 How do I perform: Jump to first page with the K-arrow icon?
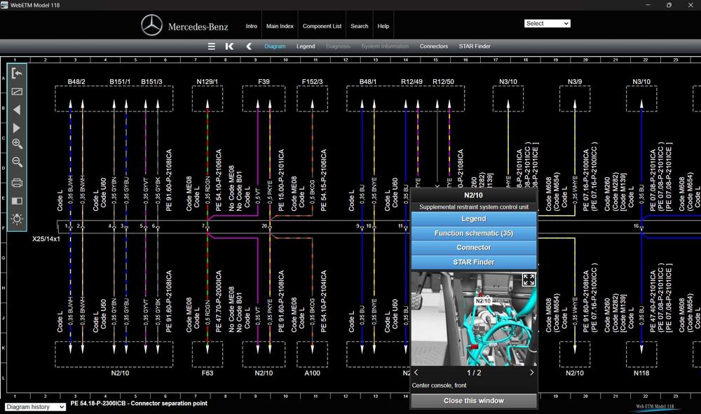tap(229, 46)
